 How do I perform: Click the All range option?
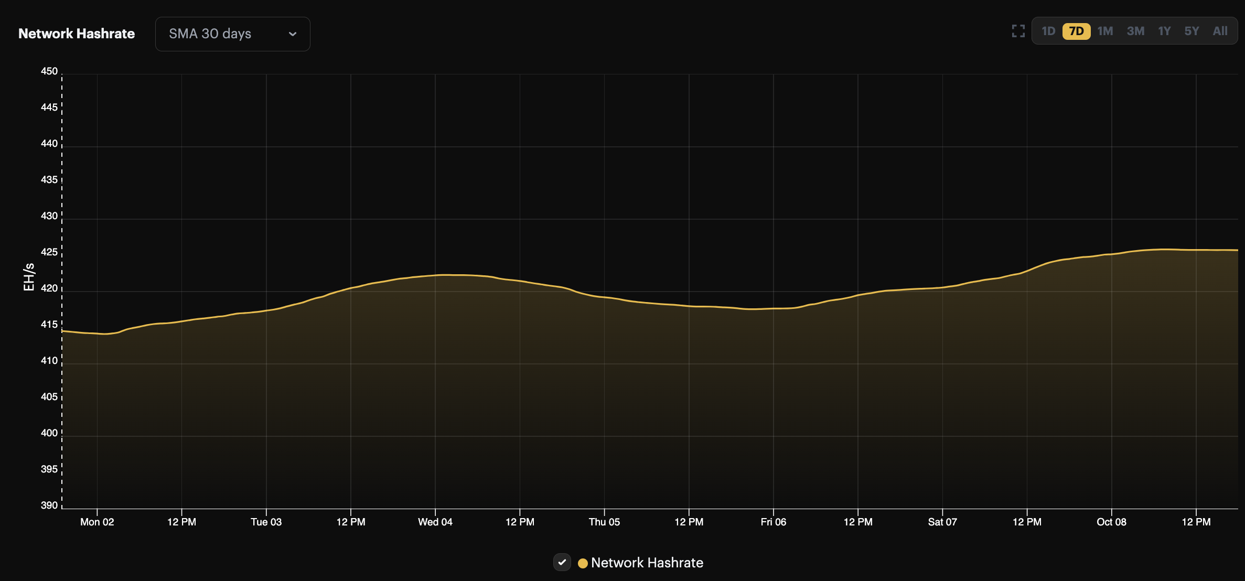coord(1220,31)
